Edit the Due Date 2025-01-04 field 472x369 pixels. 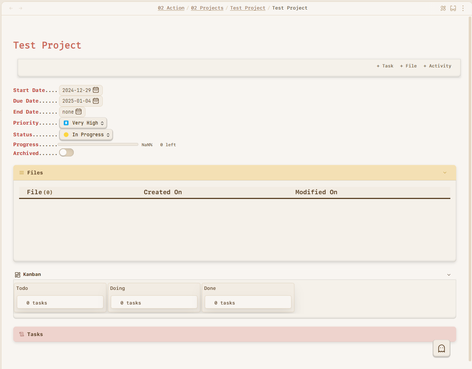pyautogui.click(x=81, y=101)
